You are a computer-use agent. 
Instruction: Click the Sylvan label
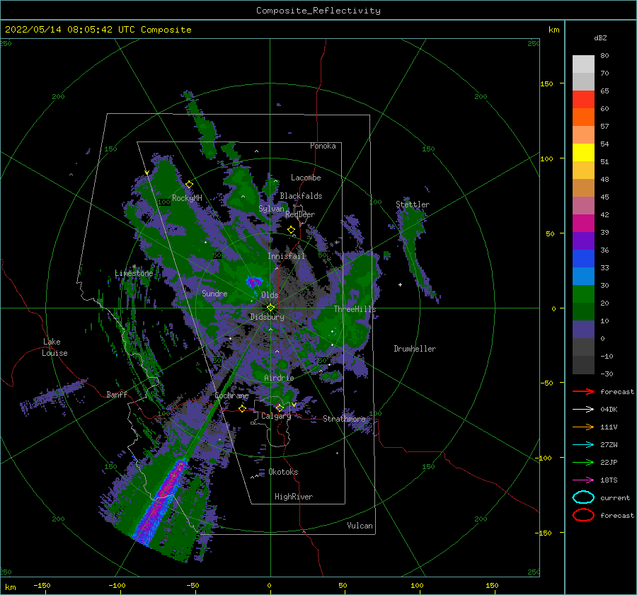(271, 209)
